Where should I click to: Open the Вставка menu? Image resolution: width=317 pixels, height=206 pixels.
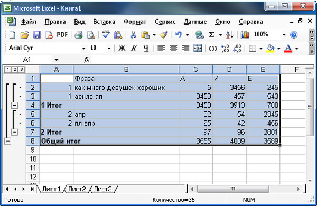[x=104, y=22]
